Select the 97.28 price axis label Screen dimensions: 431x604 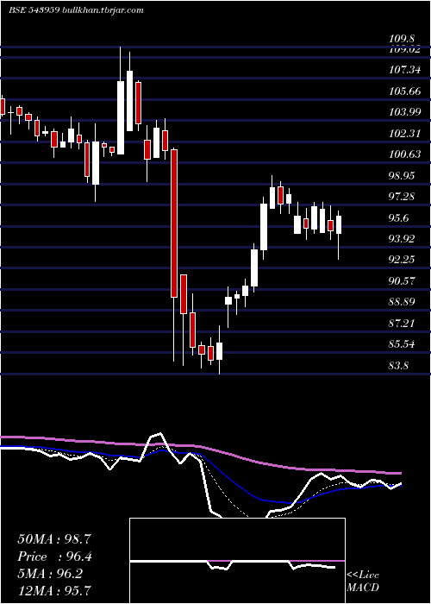point(402,197)
